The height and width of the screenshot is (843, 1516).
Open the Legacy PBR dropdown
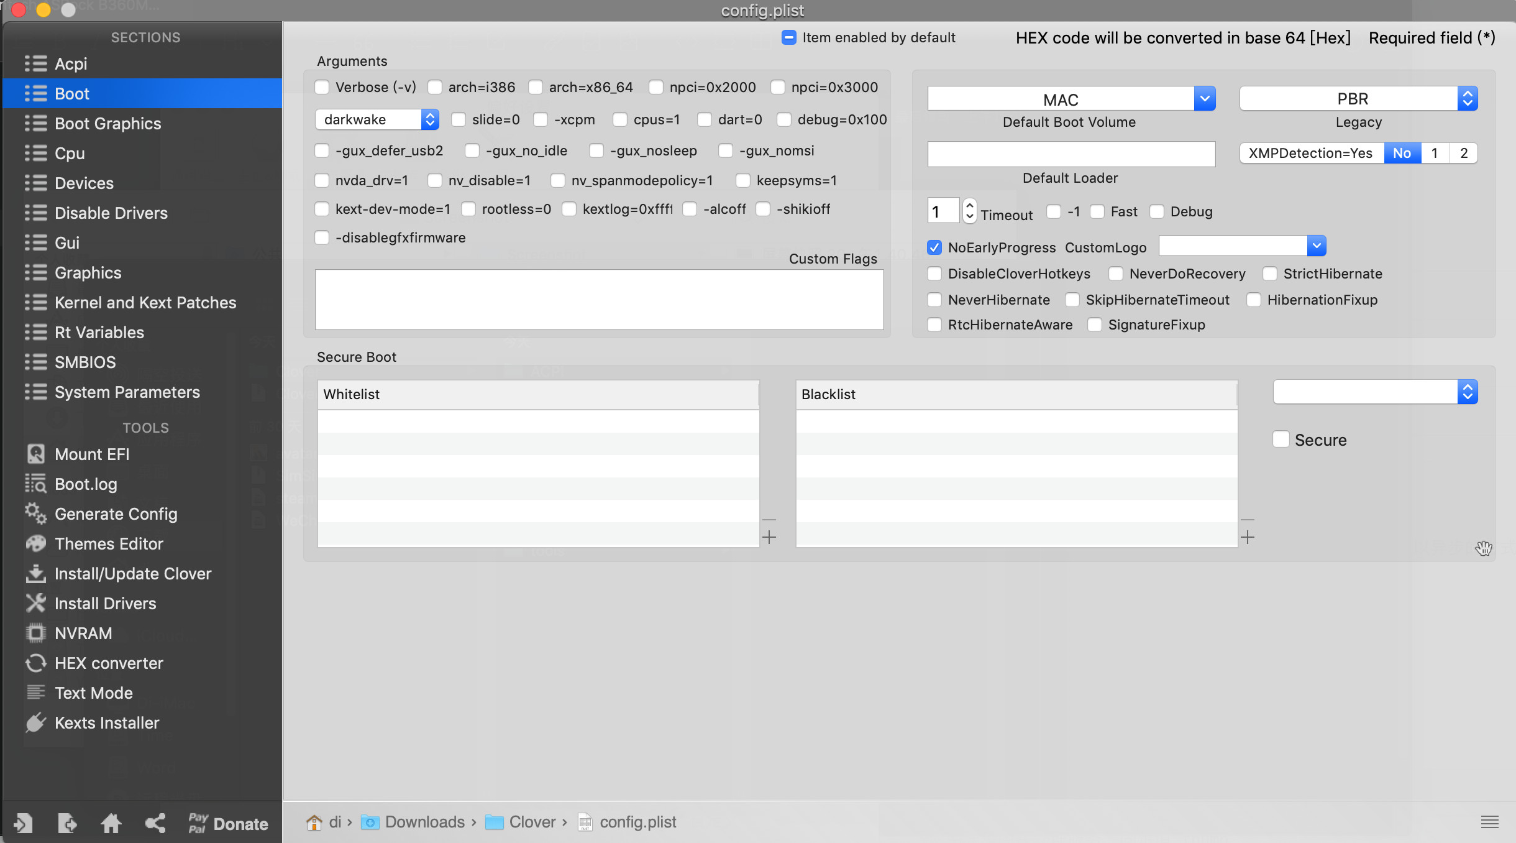(x=1359, y=99)
